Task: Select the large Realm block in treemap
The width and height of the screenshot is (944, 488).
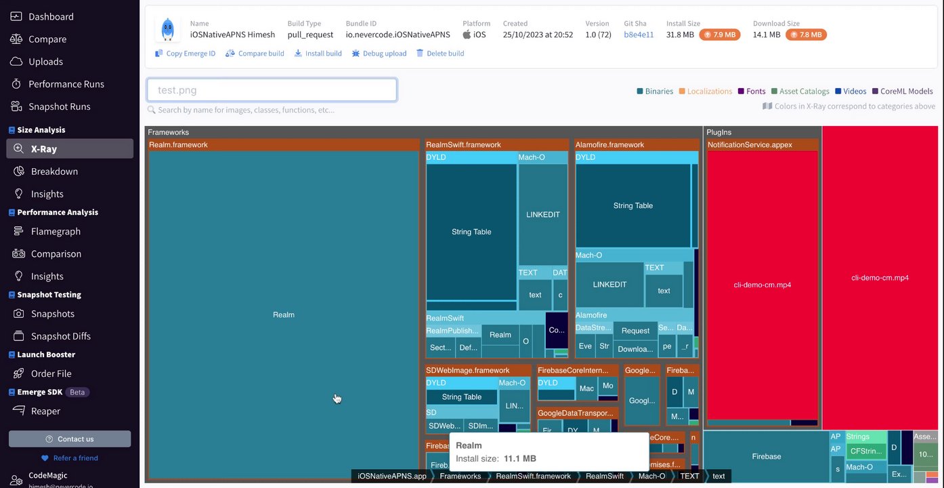Action: click(x=284, y=314)
